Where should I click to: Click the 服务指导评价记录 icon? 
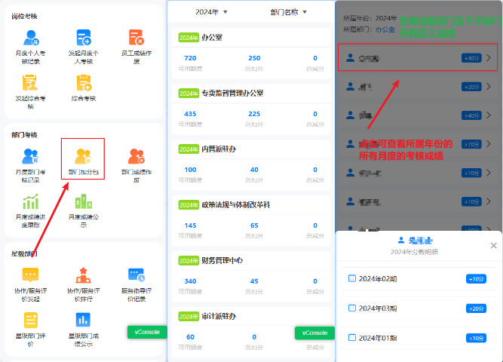coord(136,276)
